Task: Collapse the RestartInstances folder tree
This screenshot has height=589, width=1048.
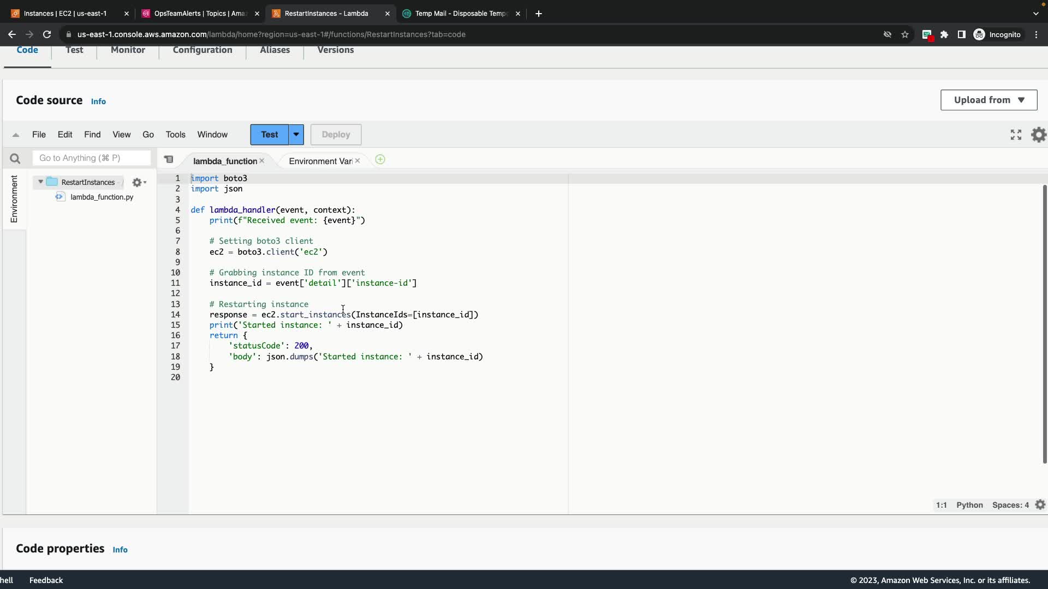Action: 40,182
